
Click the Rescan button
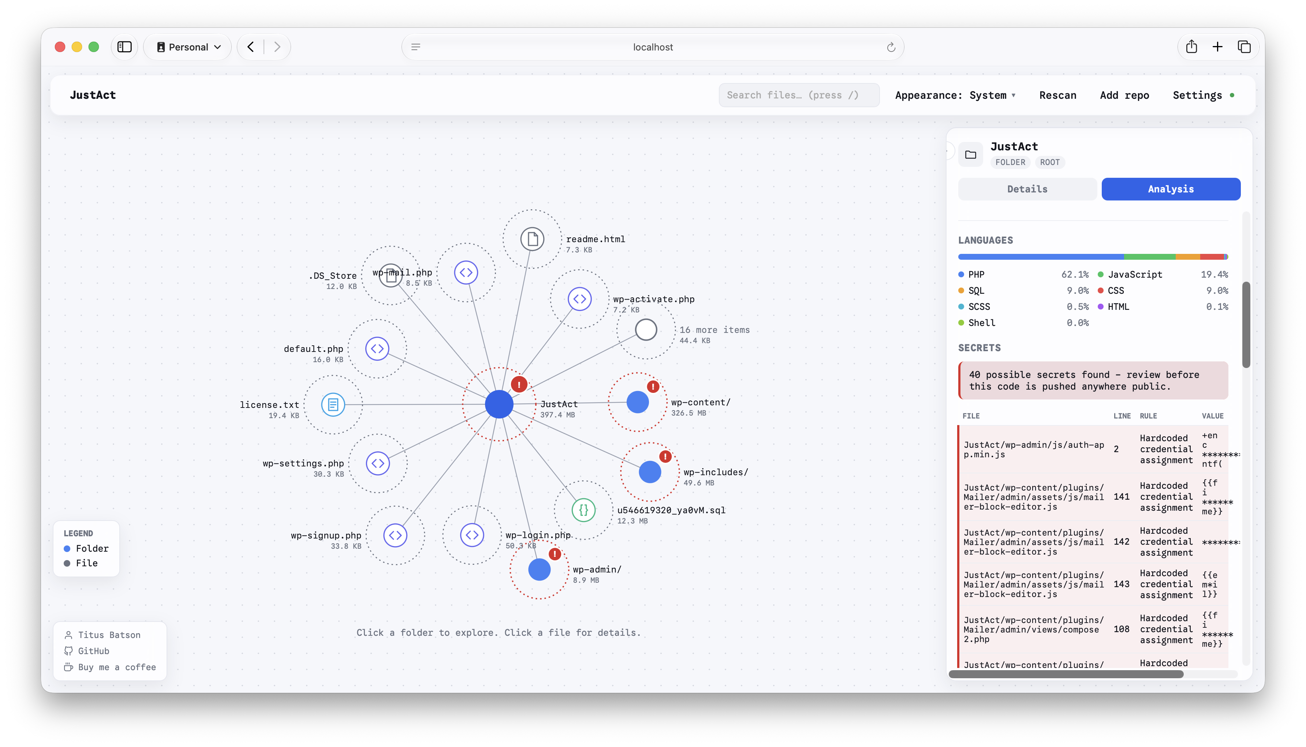(x=1057, y=95)
